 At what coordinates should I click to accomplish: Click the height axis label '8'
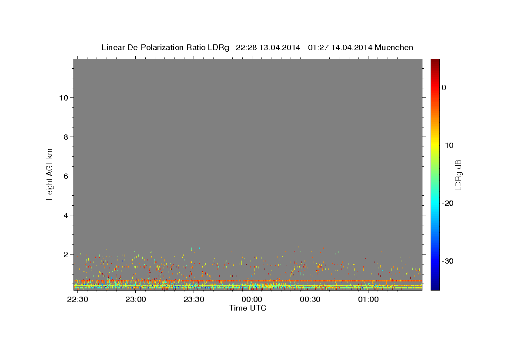[65, 137]
